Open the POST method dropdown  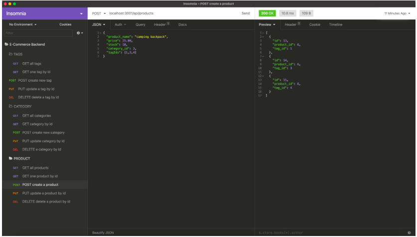tap(99, 13)
